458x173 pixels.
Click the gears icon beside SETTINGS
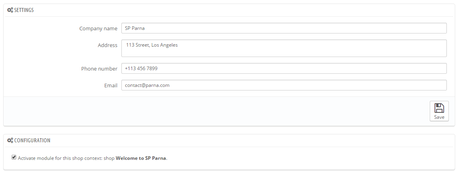point(10,10)
